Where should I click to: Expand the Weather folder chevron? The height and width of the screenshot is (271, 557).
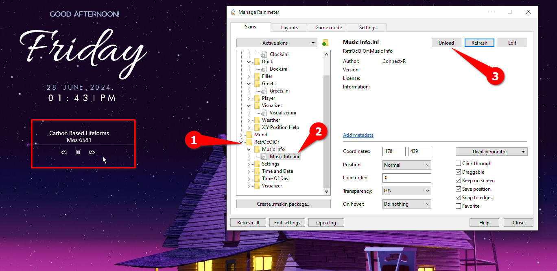click(249, 120)
